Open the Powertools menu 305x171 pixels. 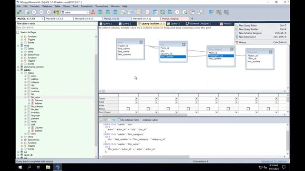tap(87, 6)
